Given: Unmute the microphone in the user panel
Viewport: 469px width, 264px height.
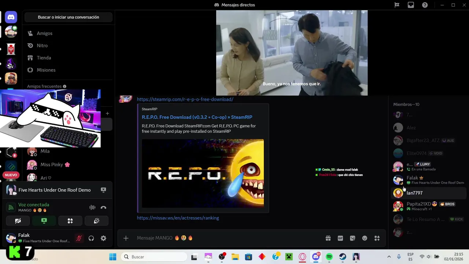Looking at the screenshot, I should click(x=79, y=238).
